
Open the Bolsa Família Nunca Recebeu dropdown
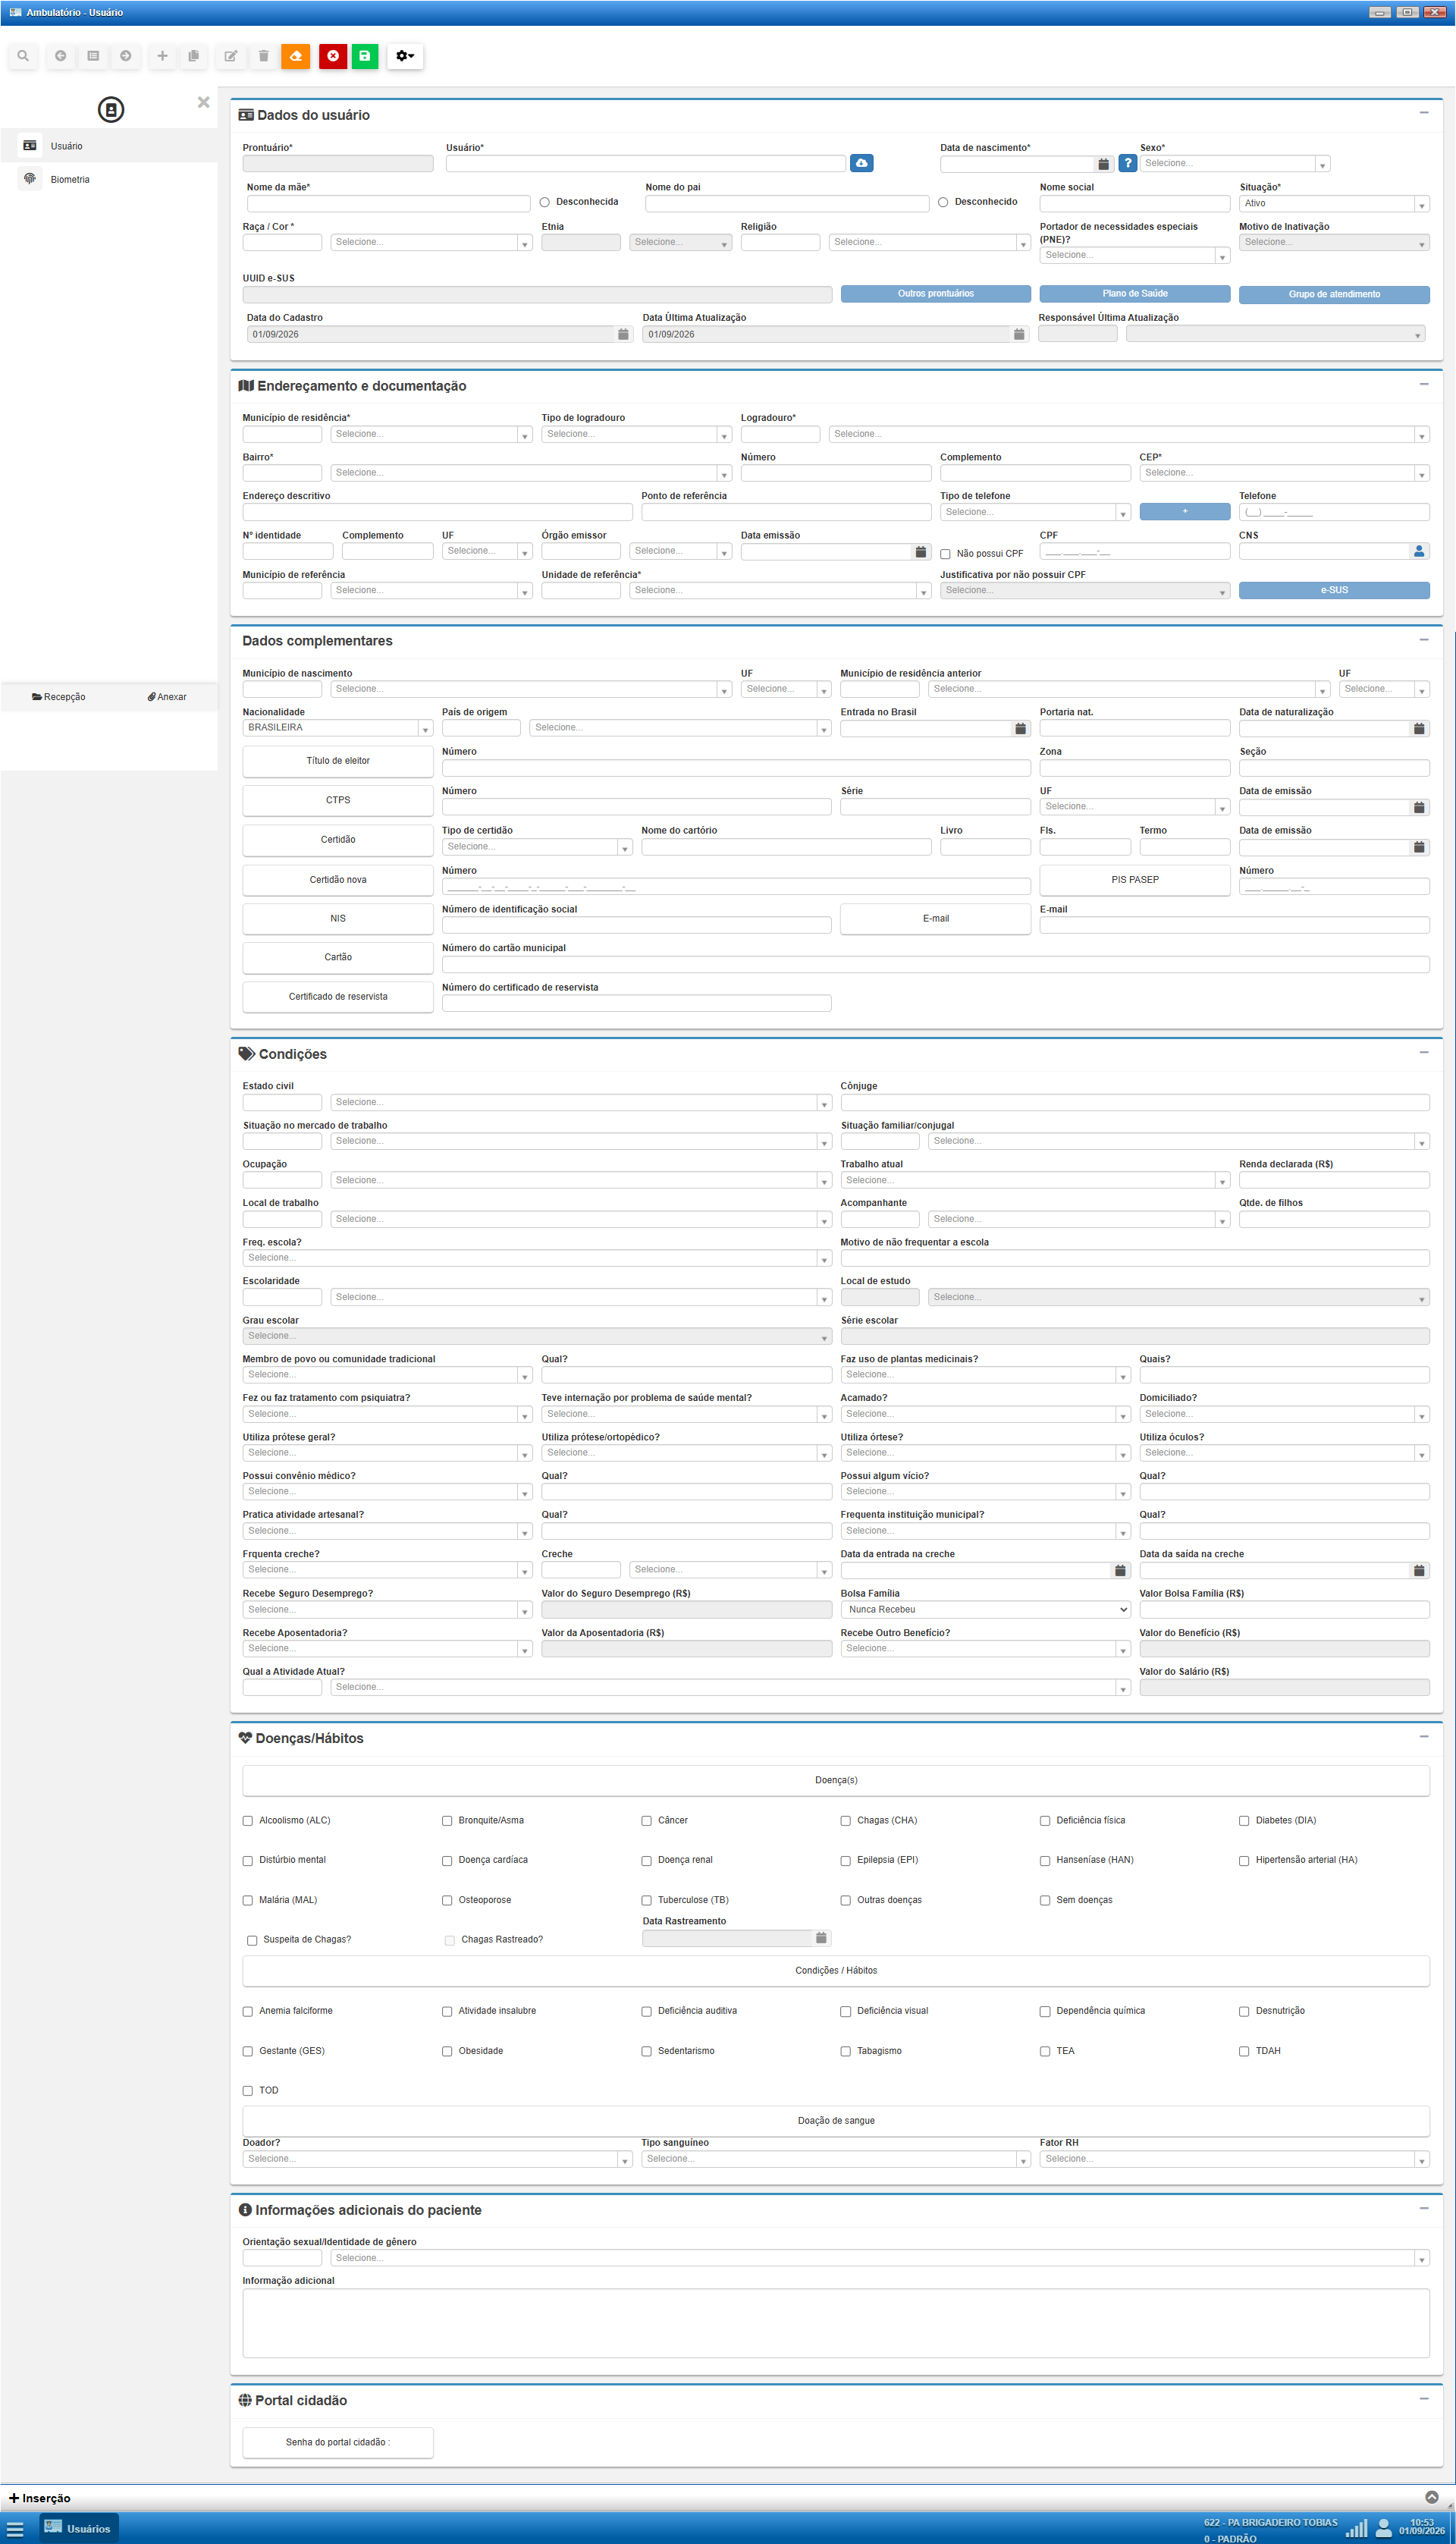[x=987, y=1610]
